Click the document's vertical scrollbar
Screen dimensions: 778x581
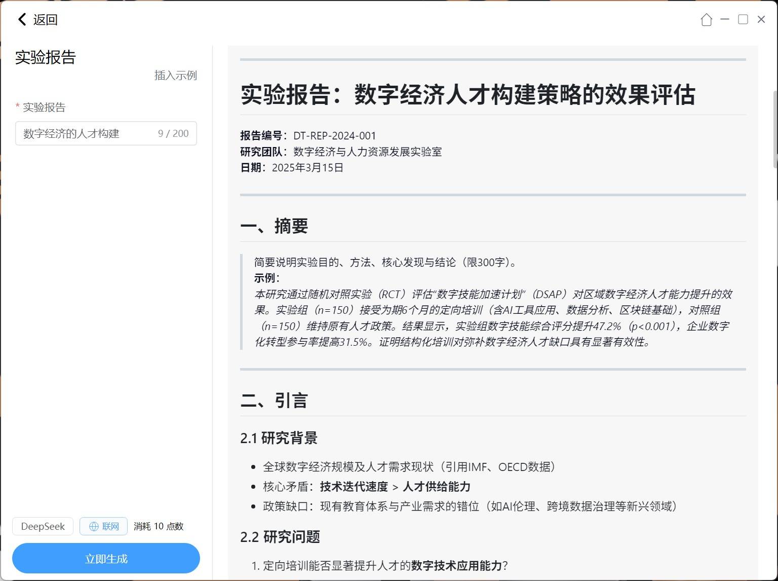pyautogui.click(x=774, y=130)
